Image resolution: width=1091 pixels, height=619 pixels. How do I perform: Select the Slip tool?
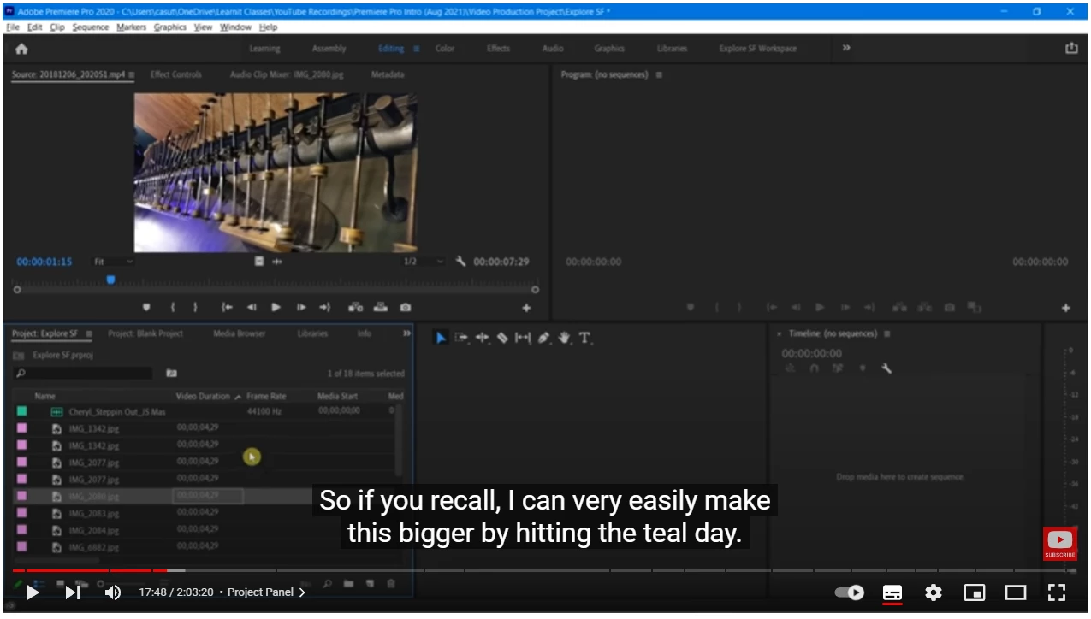[x=523, y=338]
